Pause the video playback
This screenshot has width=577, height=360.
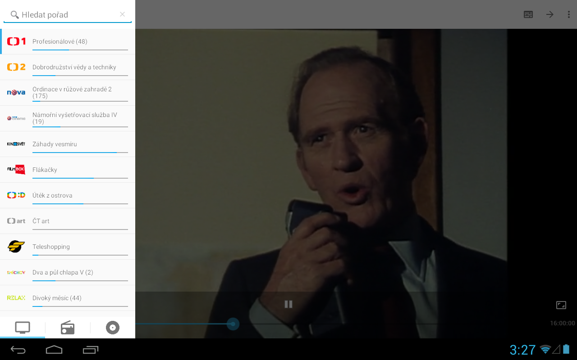click(288, 304)
